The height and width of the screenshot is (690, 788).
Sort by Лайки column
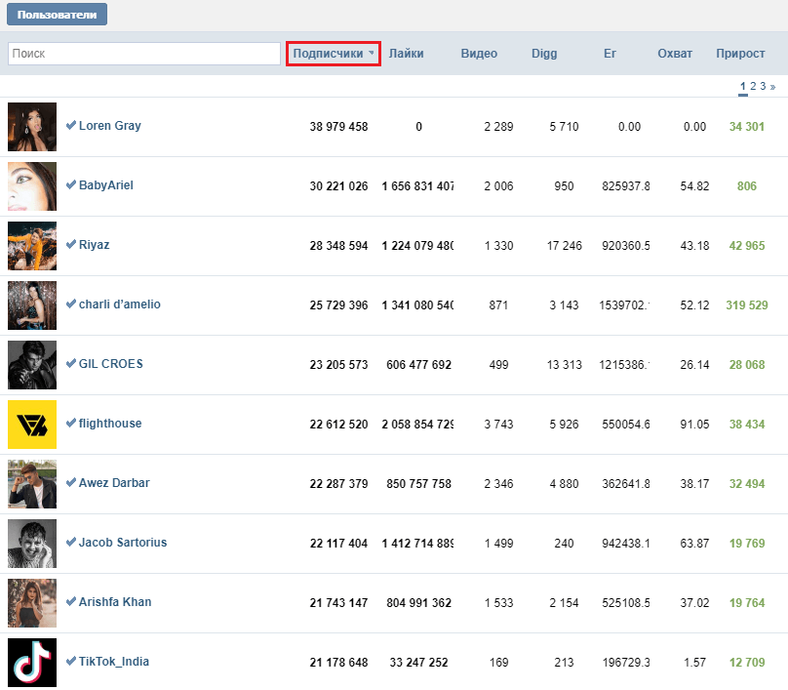pyautogui.click(x=406, y=54)
